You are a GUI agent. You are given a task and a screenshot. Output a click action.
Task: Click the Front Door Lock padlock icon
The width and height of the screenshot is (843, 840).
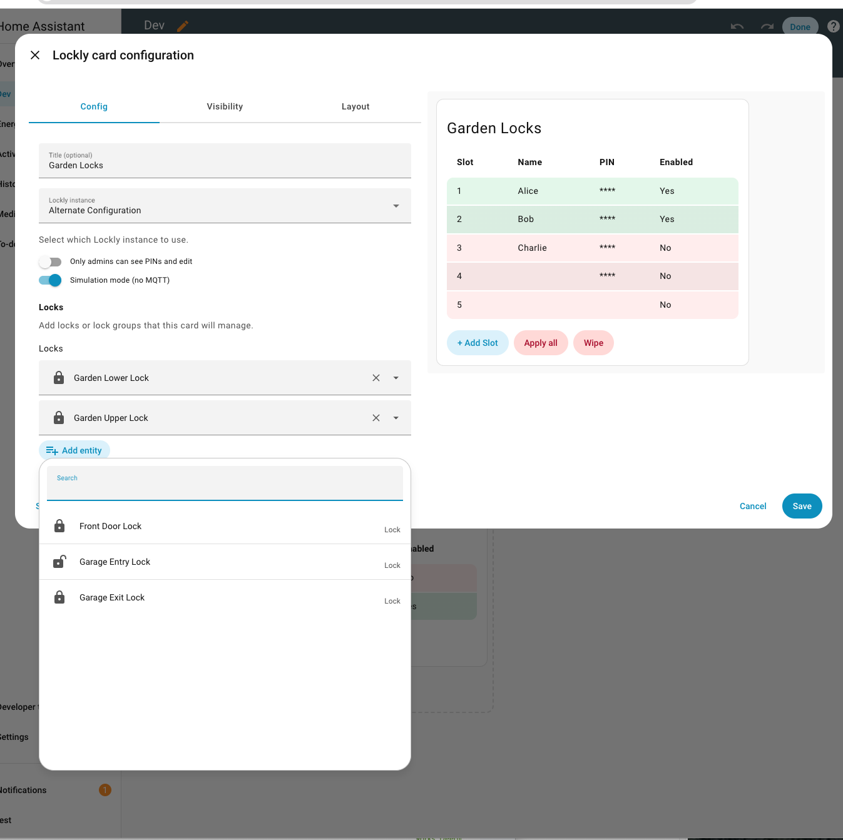pyautogui.click(x=59, y=526)
